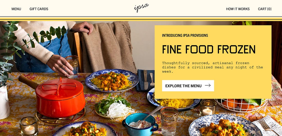Click the Introducing Ipsa Provisions label
This screenshot has width=282, height=136.
point(185,35)
